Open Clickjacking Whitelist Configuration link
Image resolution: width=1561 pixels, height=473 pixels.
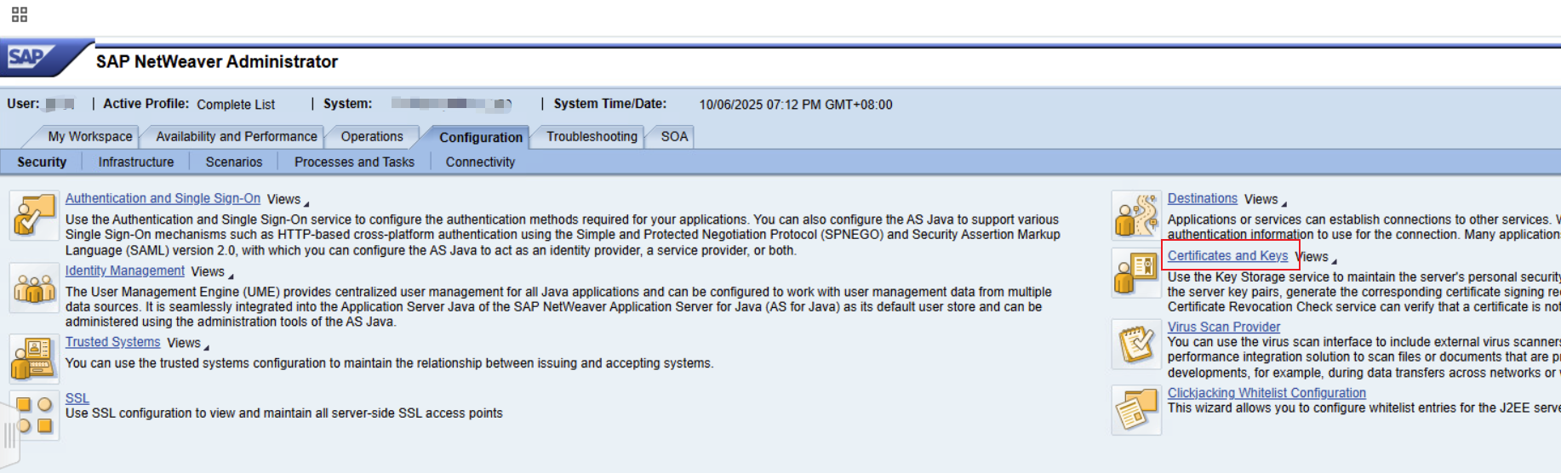point(1267,393)
